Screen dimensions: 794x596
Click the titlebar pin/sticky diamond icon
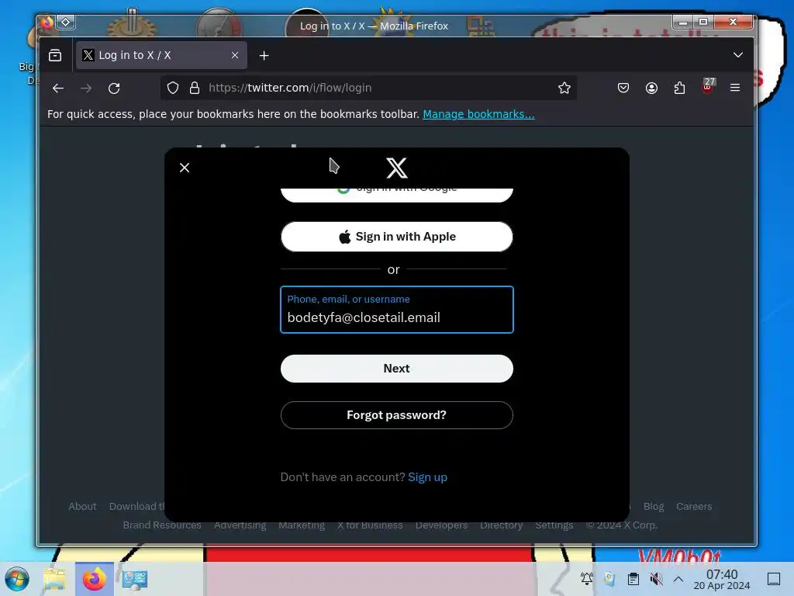tap(66, 22)
